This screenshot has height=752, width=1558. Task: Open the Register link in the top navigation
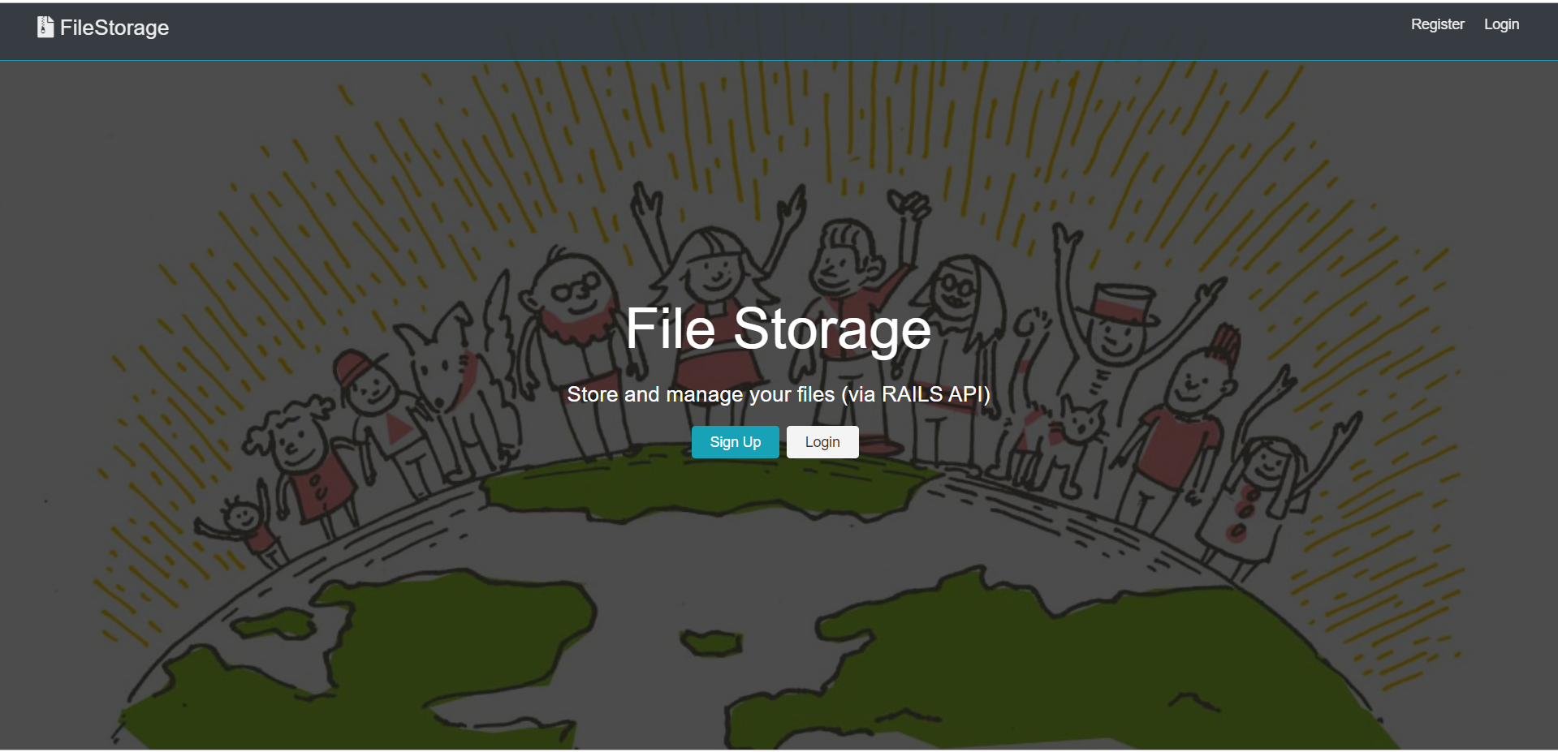coord(1437,24)
